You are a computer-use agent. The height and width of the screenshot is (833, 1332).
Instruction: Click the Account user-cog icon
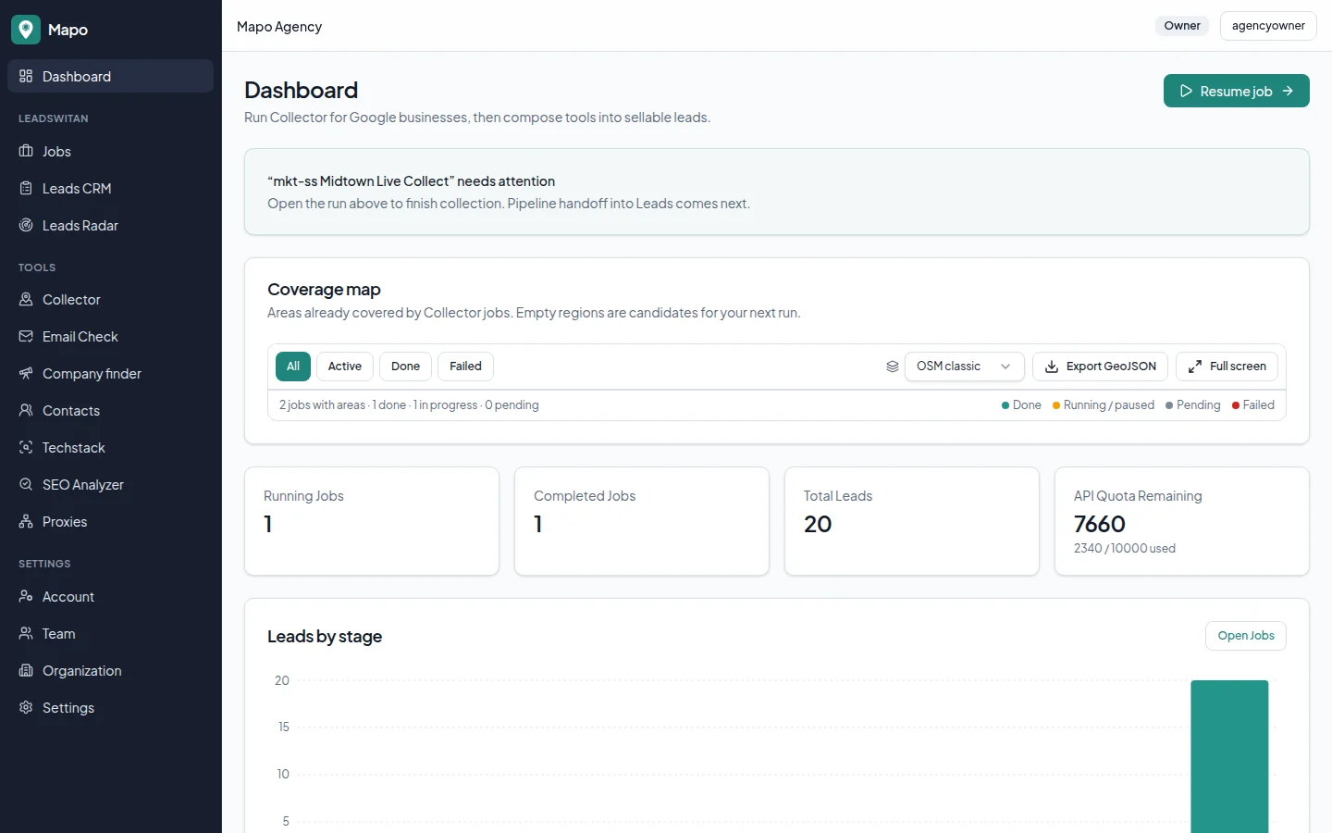point(26,596)
